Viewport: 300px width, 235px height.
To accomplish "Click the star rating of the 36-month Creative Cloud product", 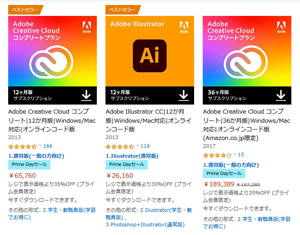I will pyautogui.click(x=217, y=155).
